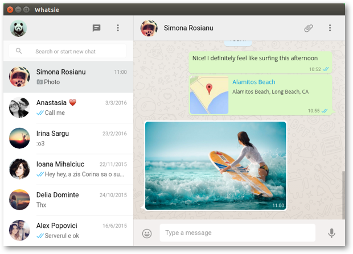Screen dimensions: 353x254
Task: Start voice recording with microphone
Action: click(331, 233)
